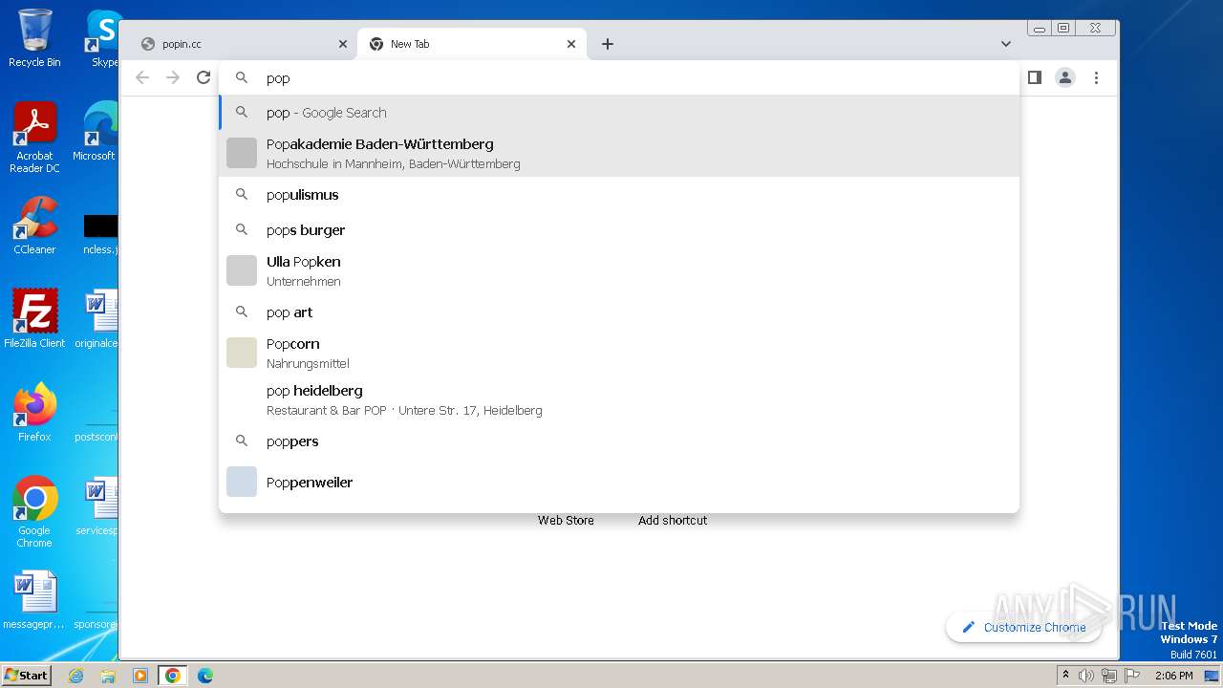Show hidden system tray icons

click(1065, 676)
